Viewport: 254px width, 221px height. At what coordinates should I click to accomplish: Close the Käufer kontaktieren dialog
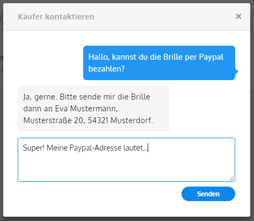(238, 17)
